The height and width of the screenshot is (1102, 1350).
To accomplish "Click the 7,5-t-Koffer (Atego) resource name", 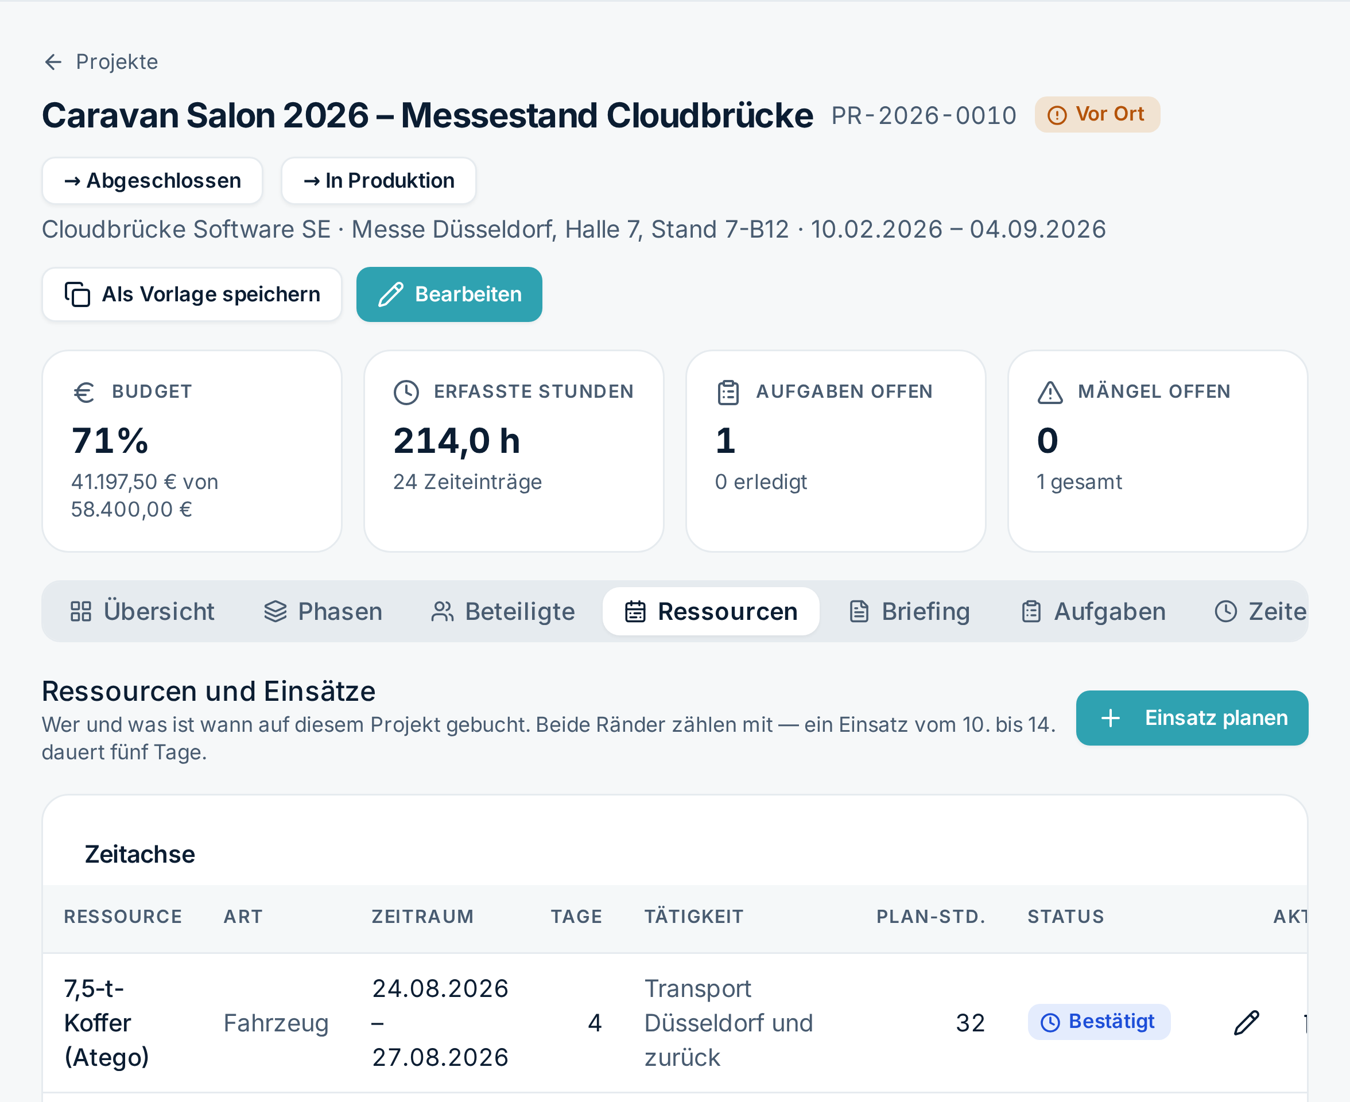I will click(107, 1023).
